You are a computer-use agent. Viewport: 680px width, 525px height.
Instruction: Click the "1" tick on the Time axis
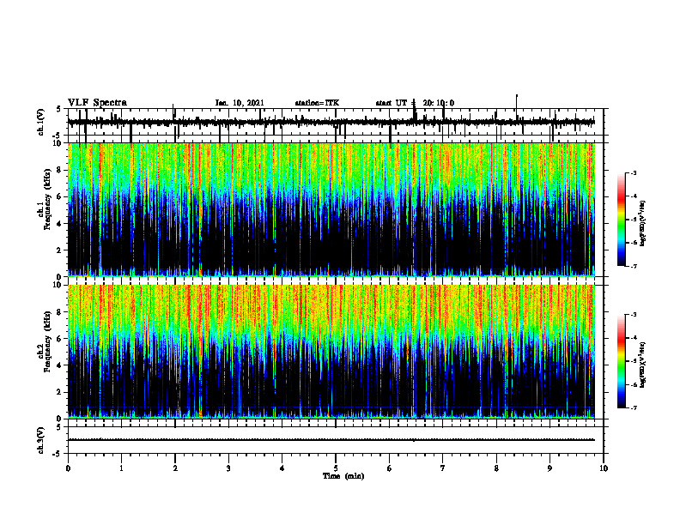pyautogui.click(x=121, y=468)
